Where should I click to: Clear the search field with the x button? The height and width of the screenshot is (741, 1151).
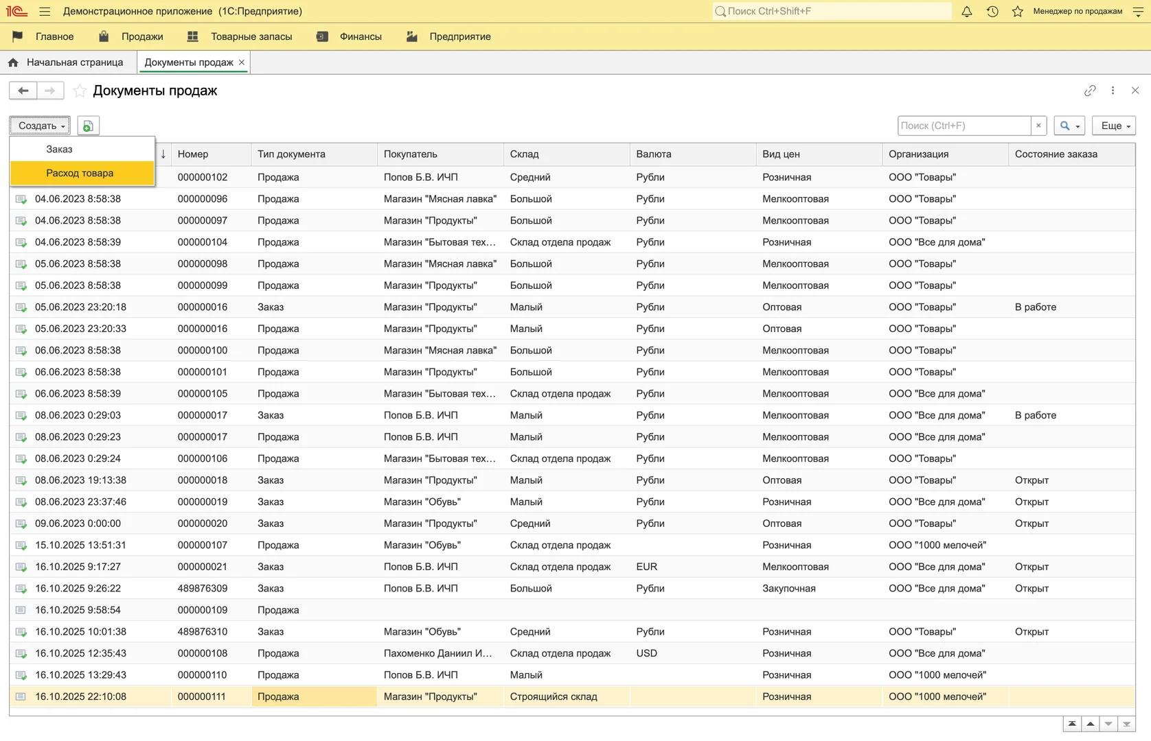tap(1038, 126)
